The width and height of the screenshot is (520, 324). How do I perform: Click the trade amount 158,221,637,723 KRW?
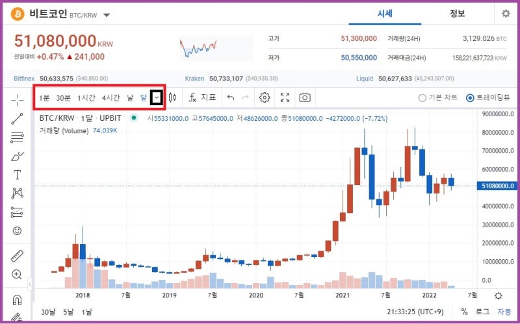point(480,58)
